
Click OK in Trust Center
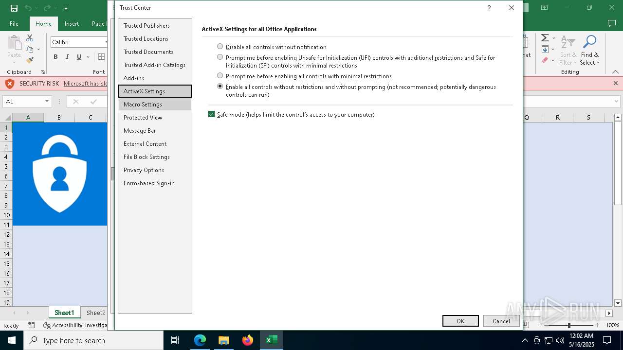[460, 321]
